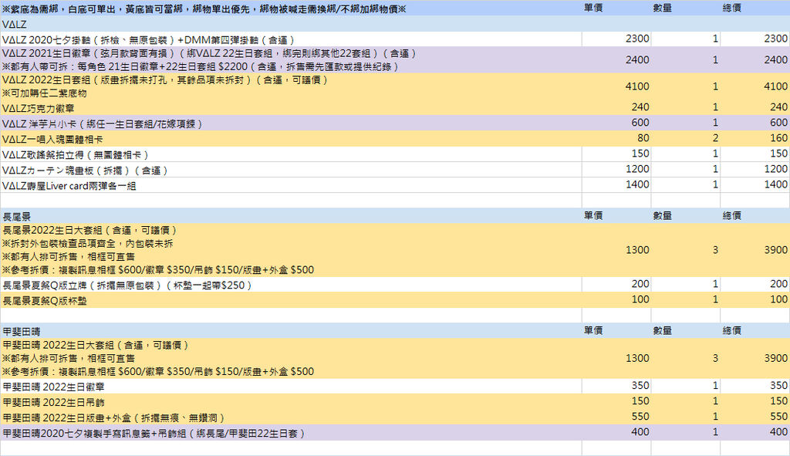Click the 數量 cell of the VΔLZカーテン魂畫板 row
Image resolution: width=790 pixels, height=456 pixels.
pos(686,170)
